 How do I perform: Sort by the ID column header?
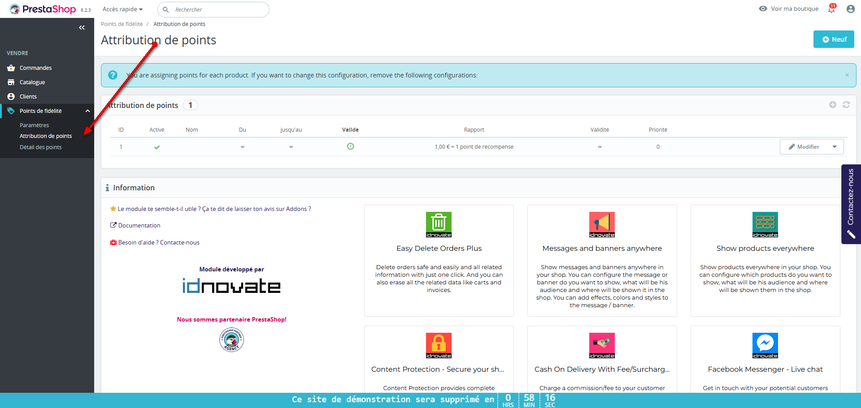coord(121,130)
